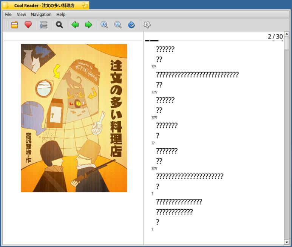
Task: Click the page counter 2 / 30
Action: tap(275, 37)
